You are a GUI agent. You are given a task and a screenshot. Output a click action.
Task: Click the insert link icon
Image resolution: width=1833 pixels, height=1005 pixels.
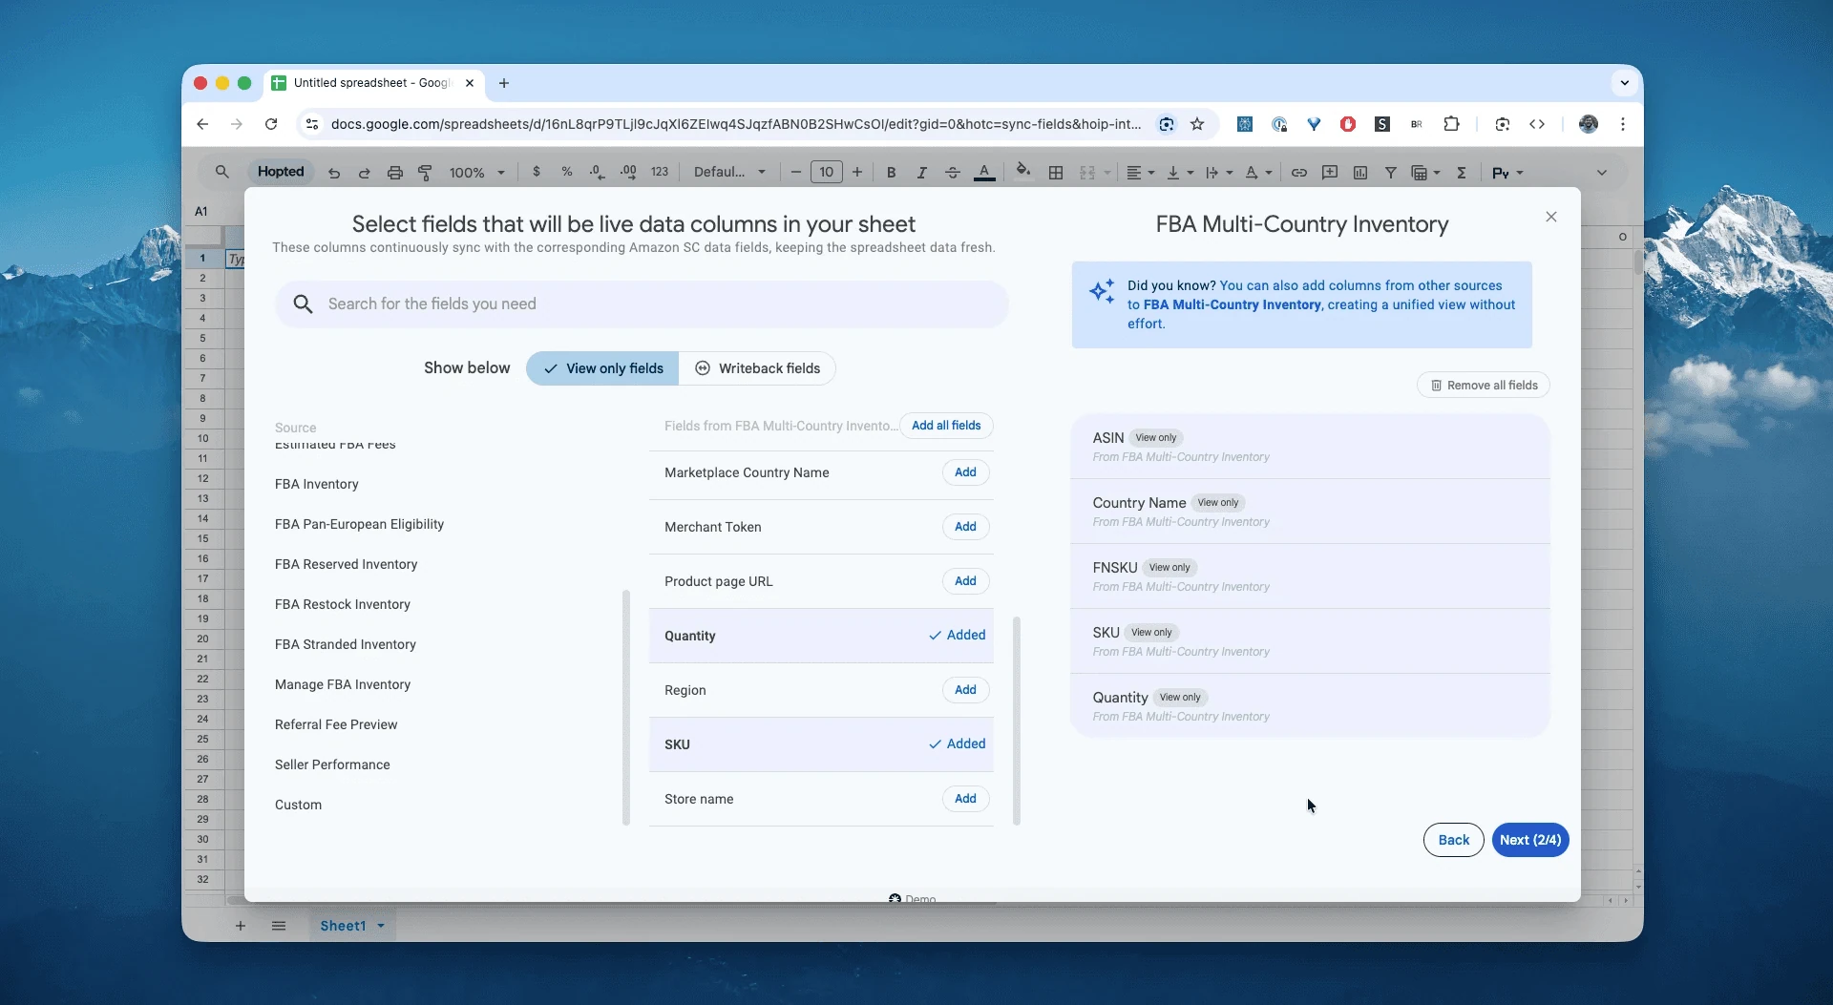[1299, 173]
